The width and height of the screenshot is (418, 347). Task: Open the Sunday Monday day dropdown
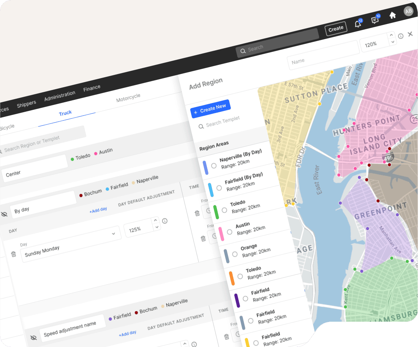coord(70,244)
